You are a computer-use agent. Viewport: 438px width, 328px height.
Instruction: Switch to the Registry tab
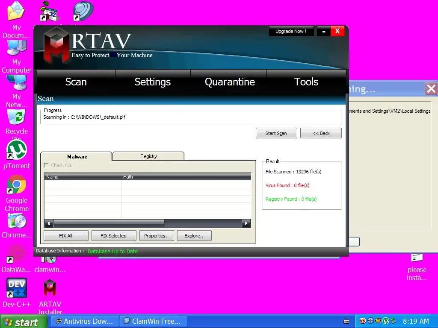(148, 156)
